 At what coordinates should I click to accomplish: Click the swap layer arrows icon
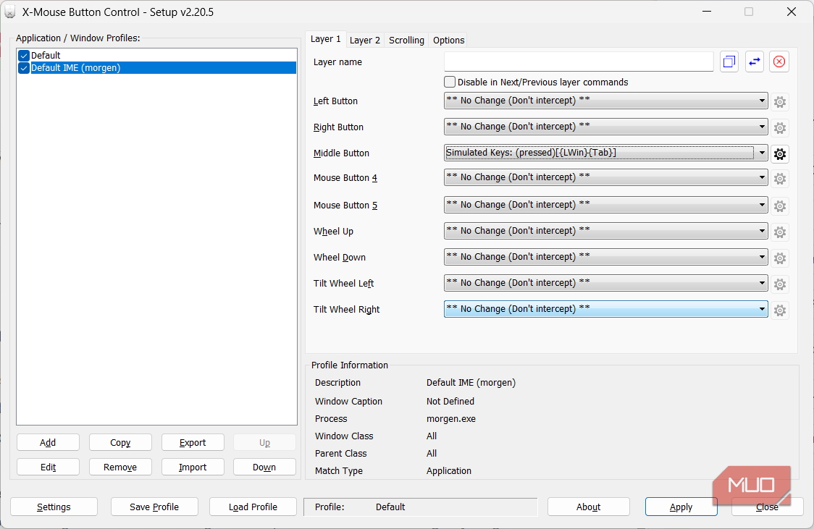pos(755,62)
